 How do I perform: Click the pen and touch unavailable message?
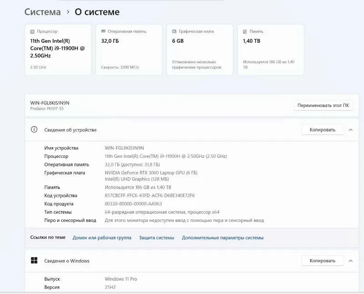click(x=184, y=220)
